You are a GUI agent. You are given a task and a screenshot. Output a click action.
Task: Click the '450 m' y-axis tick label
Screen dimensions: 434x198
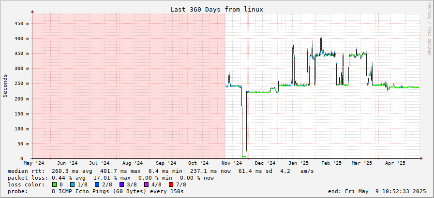(x=22, y=24)
